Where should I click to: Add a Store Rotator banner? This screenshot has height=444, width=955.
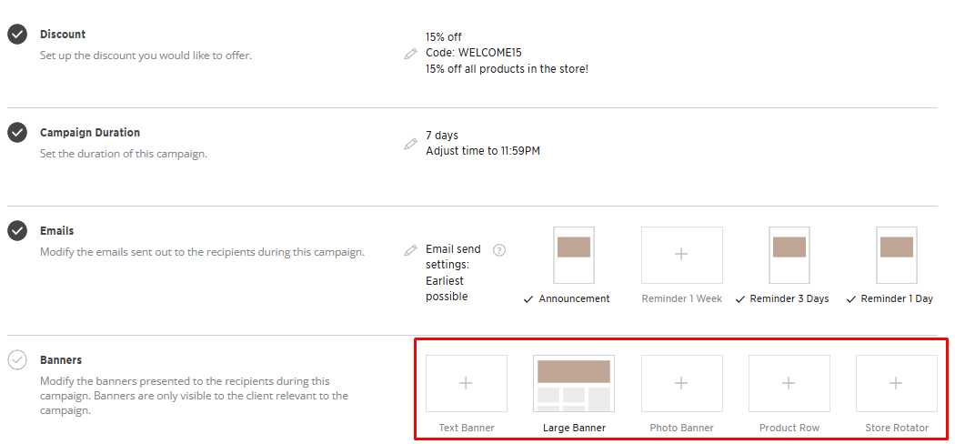point(896,383)
